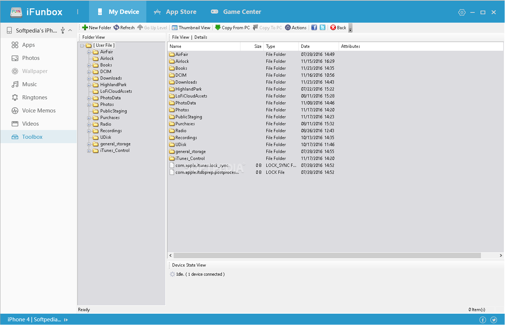Click the iPhone 4 device status label
This screenshot has height=325, width=505.
[34, 320]
